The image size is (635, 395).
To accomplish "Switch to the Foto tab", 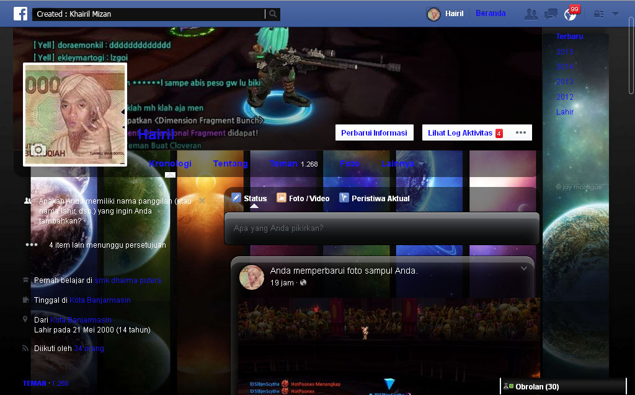I will click(350, 163).
